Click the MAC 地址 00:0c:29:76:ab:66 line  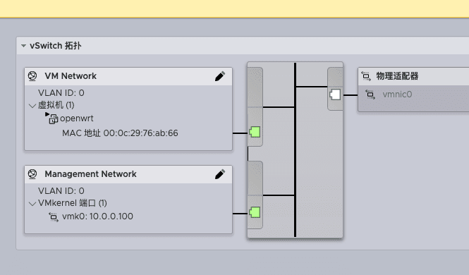[x=120, y=133]
